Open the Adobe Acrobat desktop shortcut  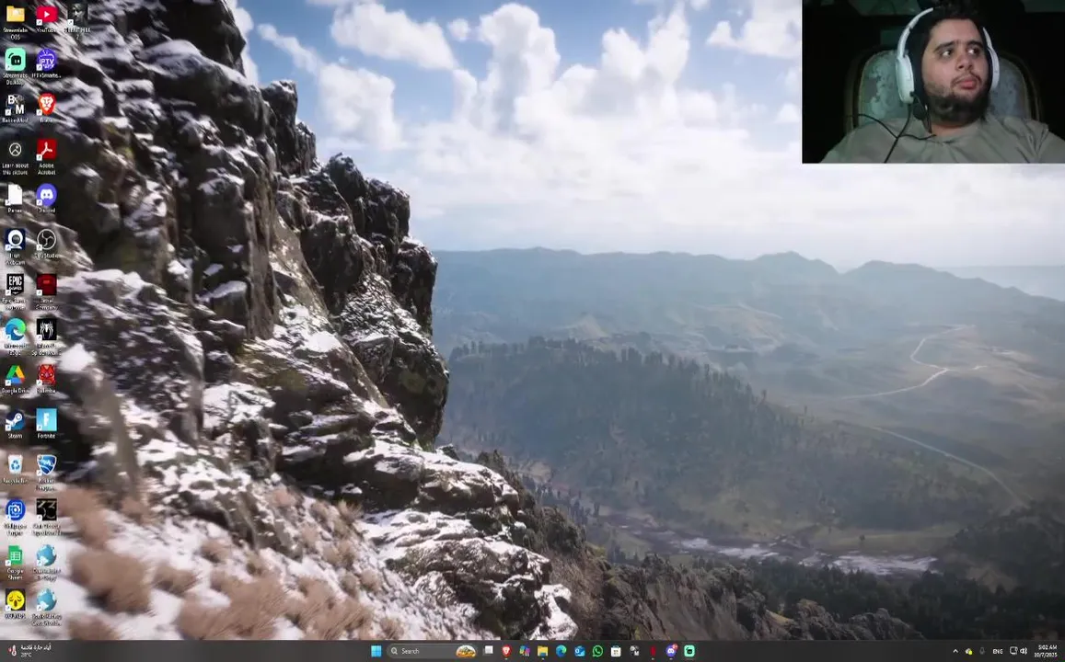tap(46, 156)
